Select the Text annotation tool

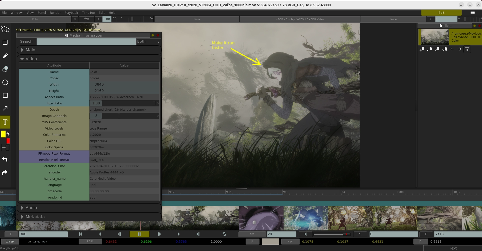tap(5, 122)
